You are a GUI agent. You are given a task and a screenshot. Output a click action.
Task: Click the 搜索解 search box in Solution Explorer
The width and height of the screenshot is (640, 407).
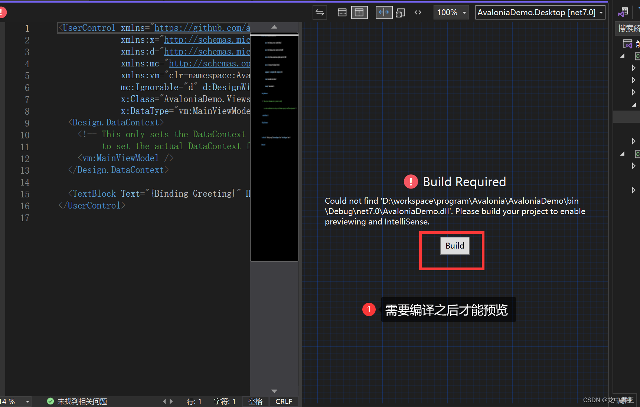628,28
